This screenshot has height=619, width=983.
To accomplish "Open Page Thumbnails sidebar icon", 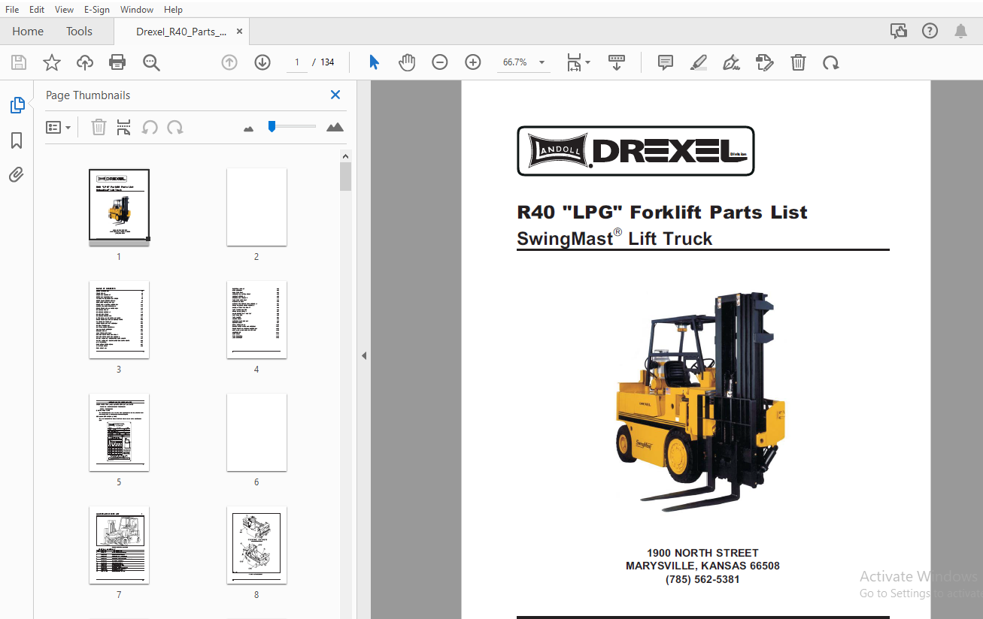I will 17,105.
